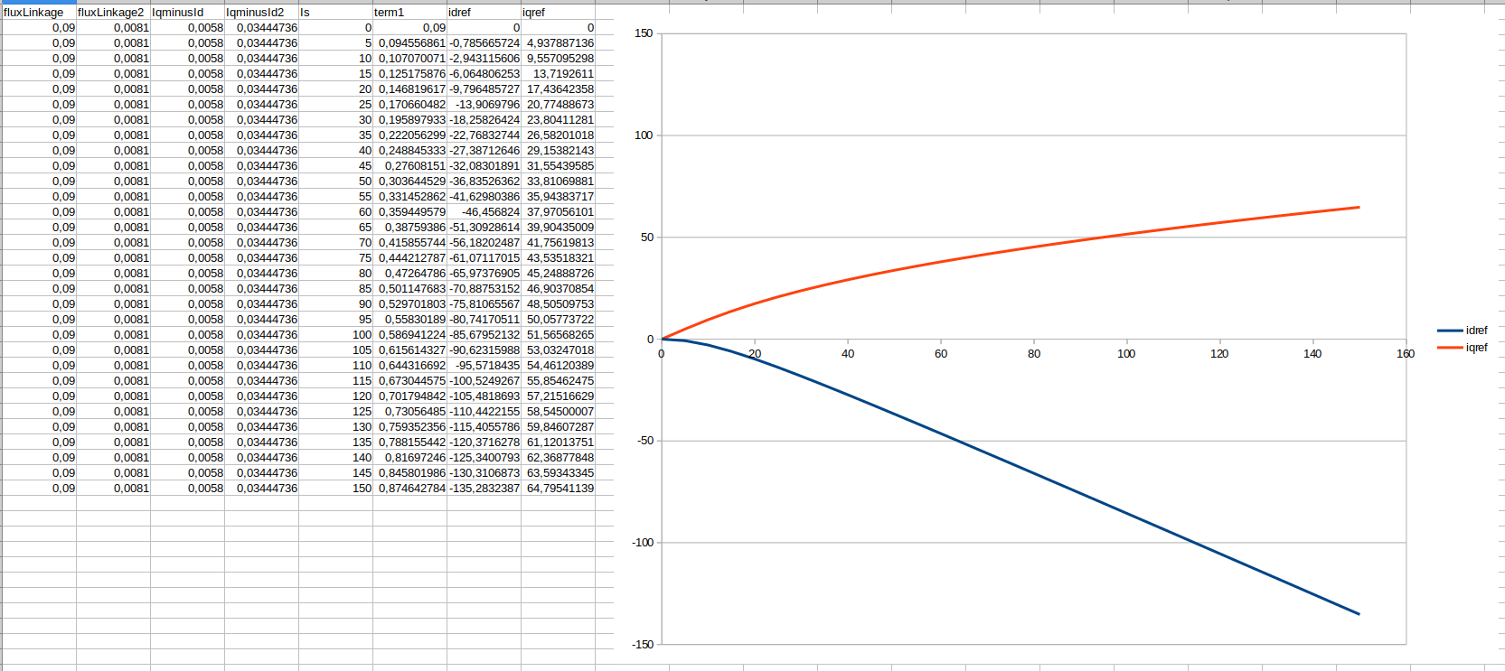1505x671 pixels.
Task: Click the 150 label on chart's vertical axis
Action: tap(644, 33)
